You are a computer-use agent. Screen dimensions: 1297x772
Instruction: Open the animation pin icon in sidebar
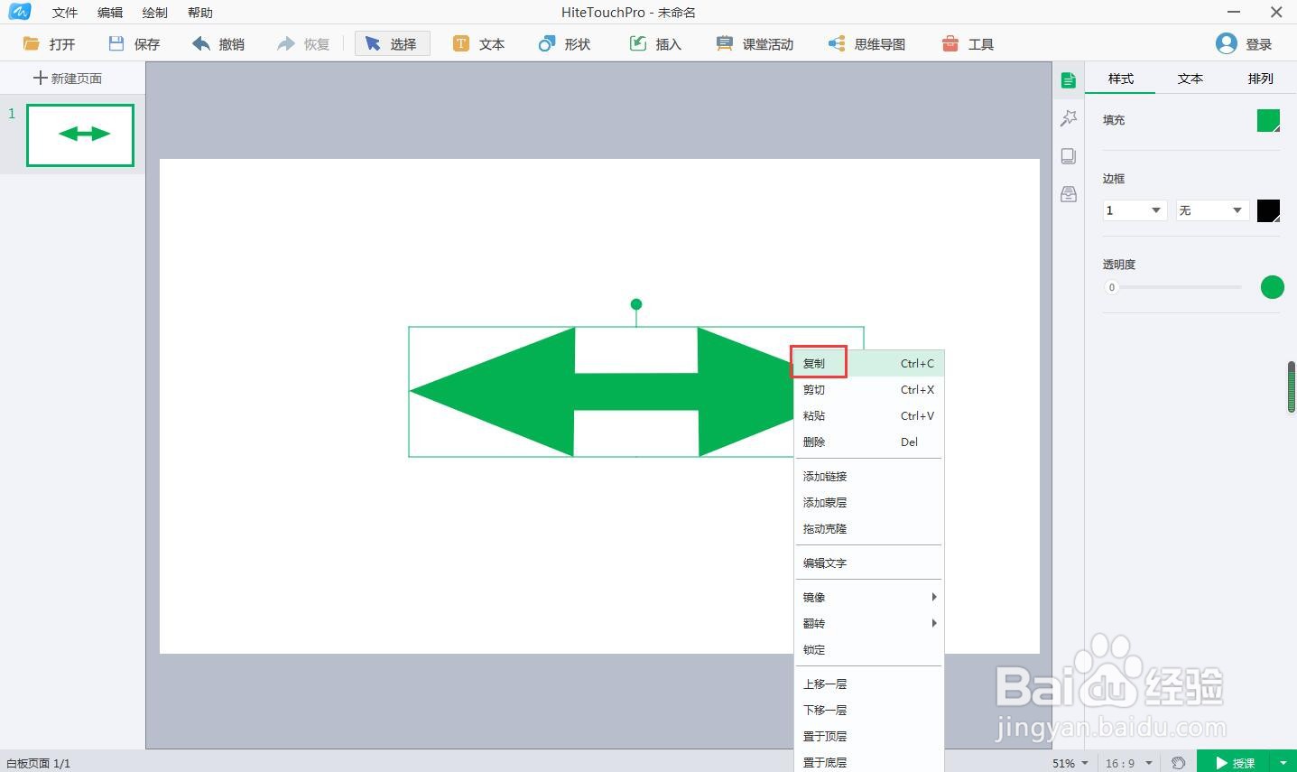1069,118
